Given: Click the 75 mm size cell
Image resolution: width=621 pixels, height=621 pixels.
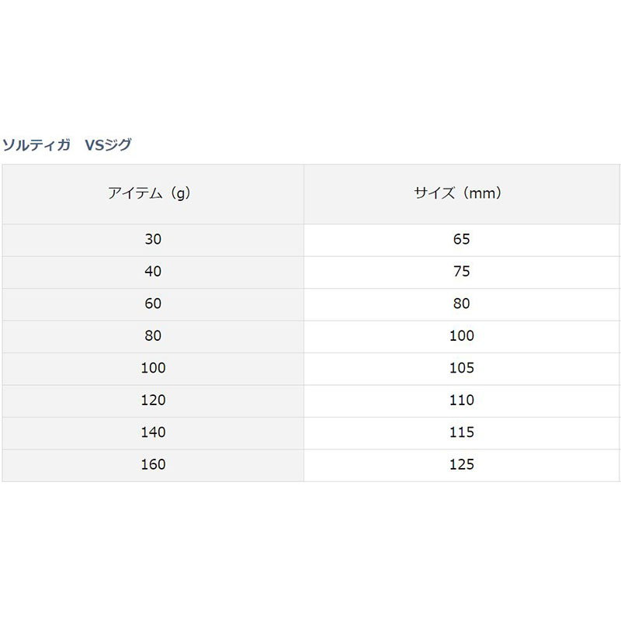Looking at the screenshot, I should (x=461, y=272).
